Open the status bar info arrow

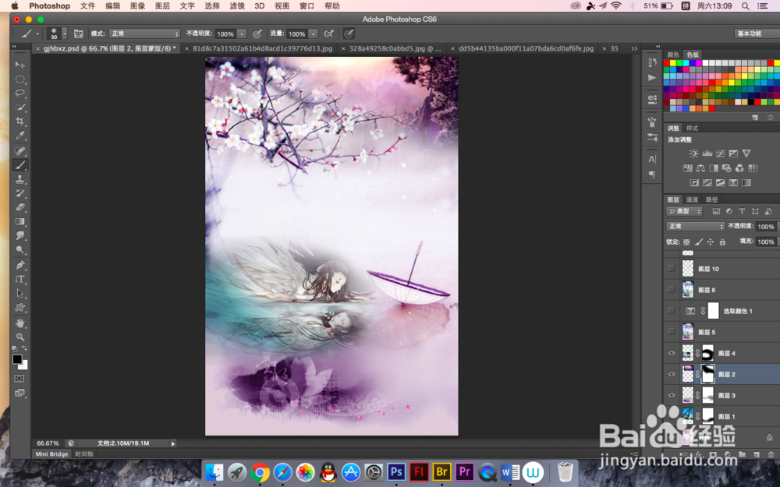point(173,443)
